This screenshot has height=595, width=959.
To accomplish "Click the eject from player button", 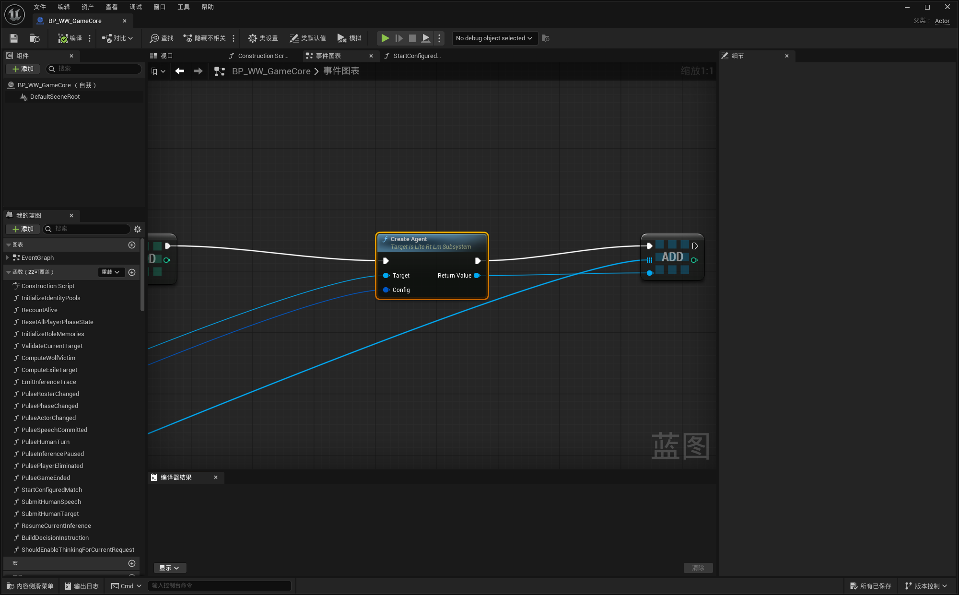I will tap(426, 38).
